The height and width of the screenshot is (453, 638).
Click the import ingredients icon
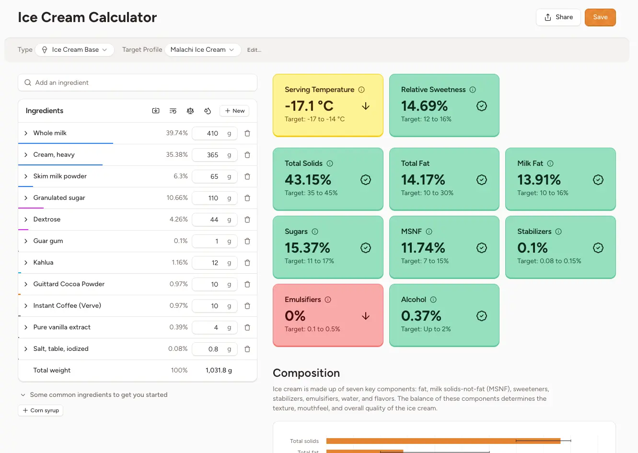pyautogui.click(x=156, y=111)
